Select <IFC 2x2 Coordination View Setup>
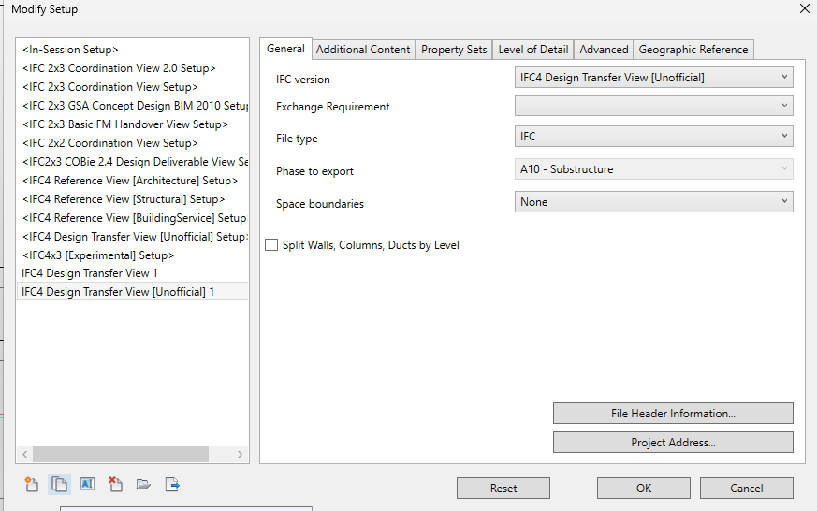The height and width of the screenshot is (511, 817). tap(132, 143)
